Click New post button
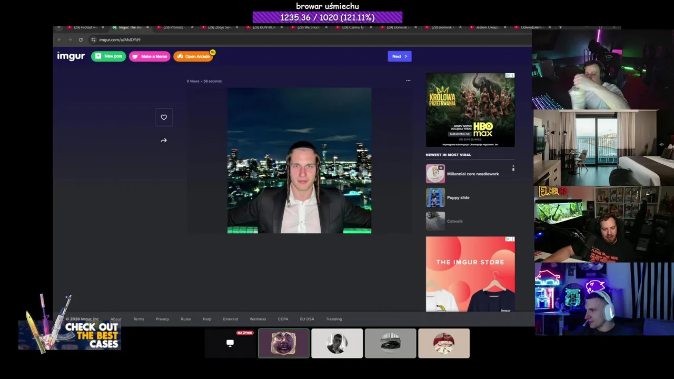This screenshot has height=379, width=674. (x=108, y=56)
